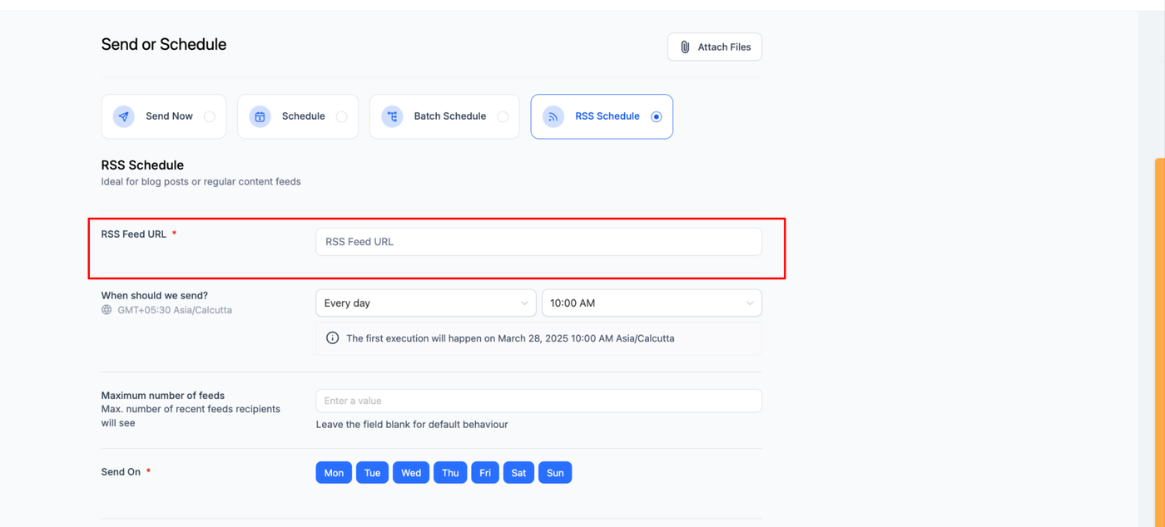Toggle the Wed day button
Screen dimensions: 1165x527
click(x=411, y=473)
